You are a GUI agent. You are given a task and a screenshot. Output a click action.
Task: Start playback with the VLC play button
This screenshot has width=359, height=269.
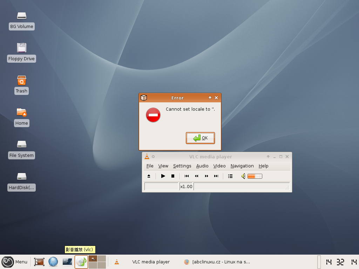[x=163, y=176]
